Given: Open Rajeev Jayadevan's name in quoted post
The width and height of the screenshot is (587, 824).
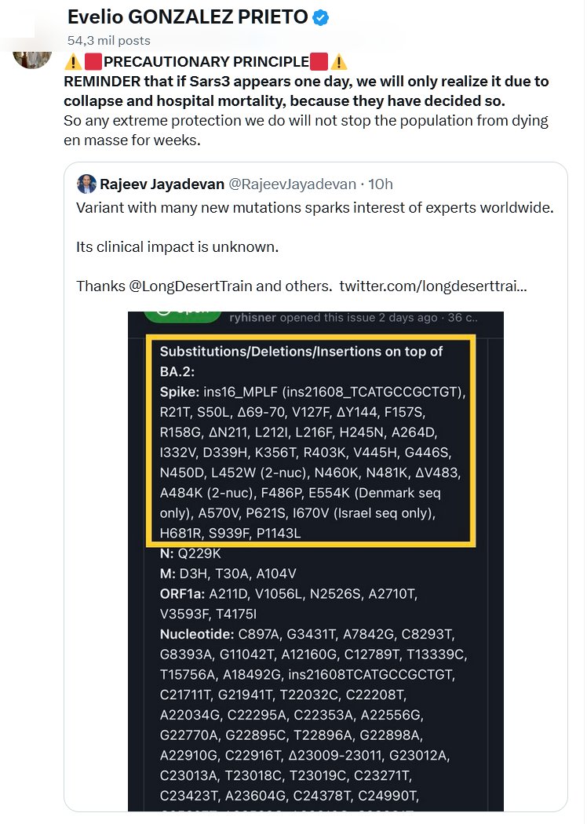Looking at the screenshot, I should pyautogui.click(x=162, y=184).
